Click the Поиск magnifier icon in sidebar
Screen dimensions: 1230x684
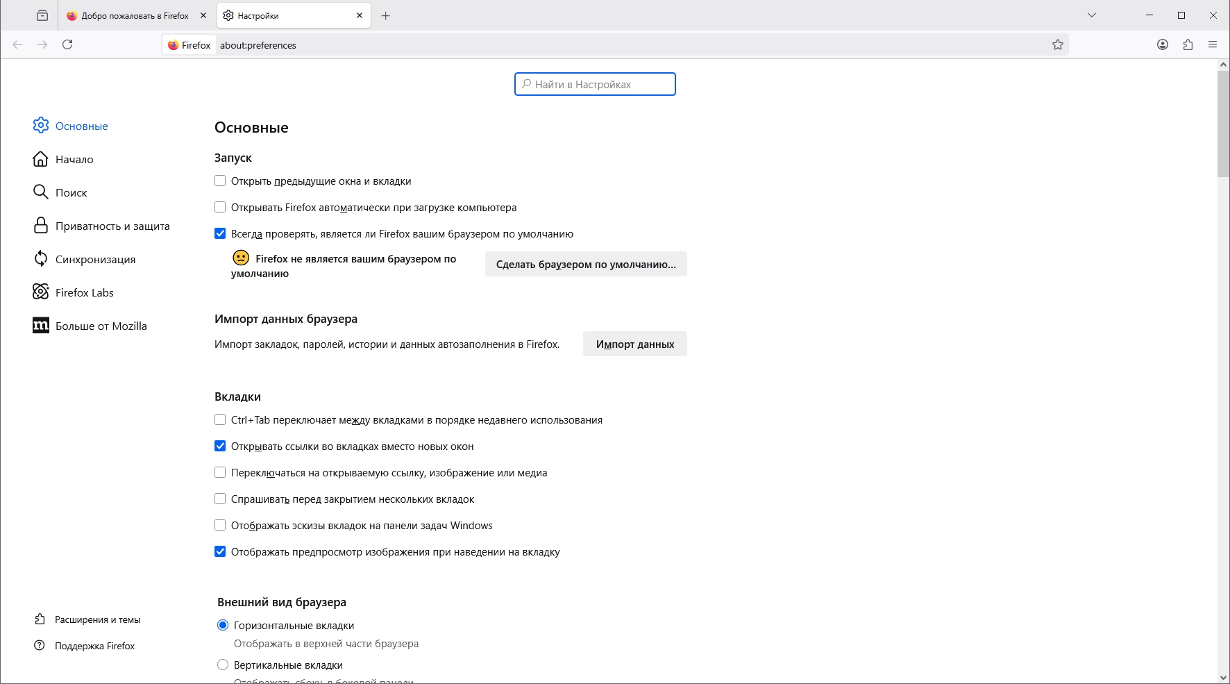[41, 192]
